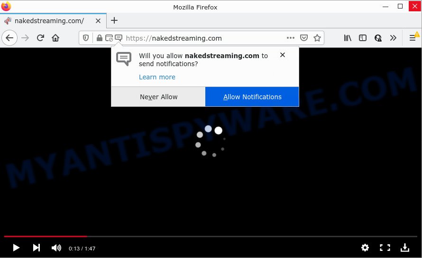The height and width of the screenshot is (258, 422).
Task: Mute the video volume
Action: [56, 248]
